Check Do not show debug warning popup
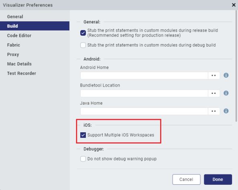The height and width of the screenshot is (190, 238). tap(83, 159)
